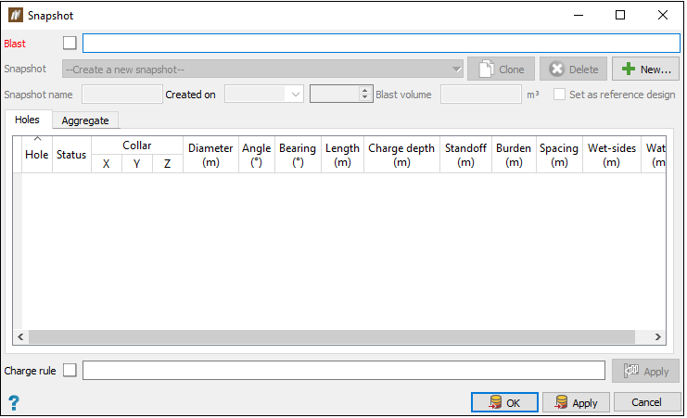Open help via the blue question mark
Viewport: 687px width, 418px height.
[14, 402]
